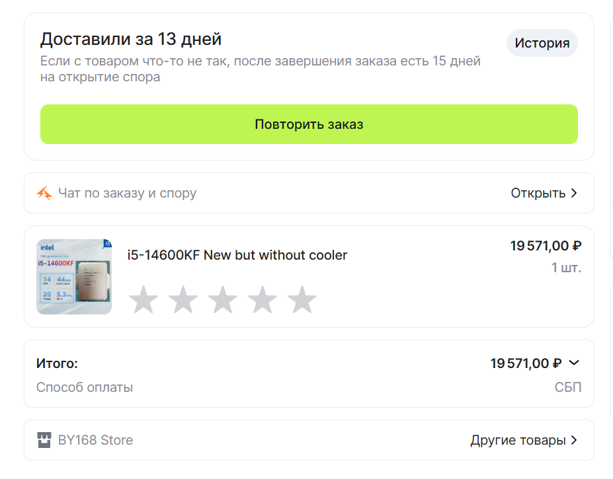The width and height of the screenshot is (613, 479).
Task: Click the Итого total label
Action: [57, 363]
